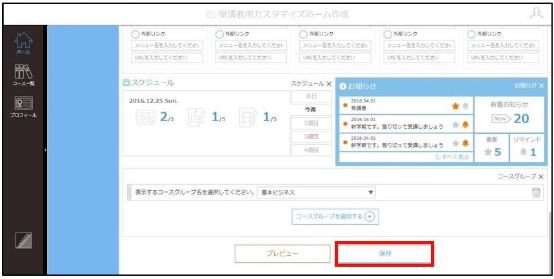The width and height of the screenshot is (554, 279).
Task: Click the pencil edit icon in sidebar
Action: click(x=23, y=240)
